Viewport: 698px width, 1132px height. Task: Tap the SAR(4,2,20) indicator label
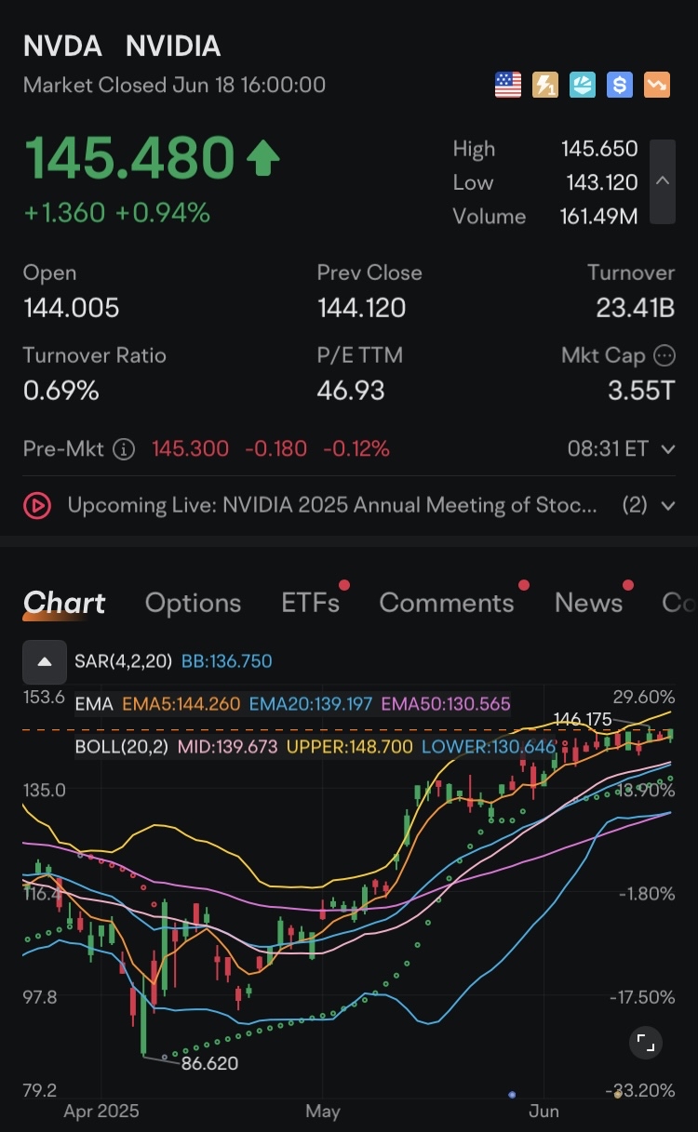pyautogui.click(x=124, y=661)
